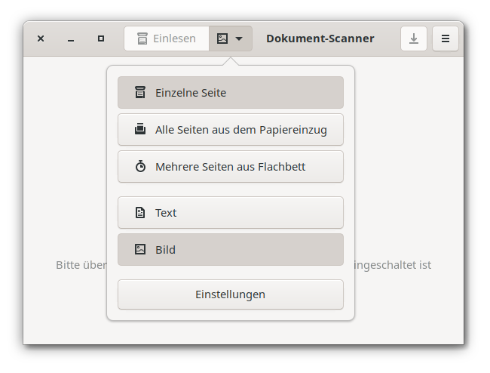Maximize the Dokument-Scanner window
The image size is (490, 373).
pos(101,39)
